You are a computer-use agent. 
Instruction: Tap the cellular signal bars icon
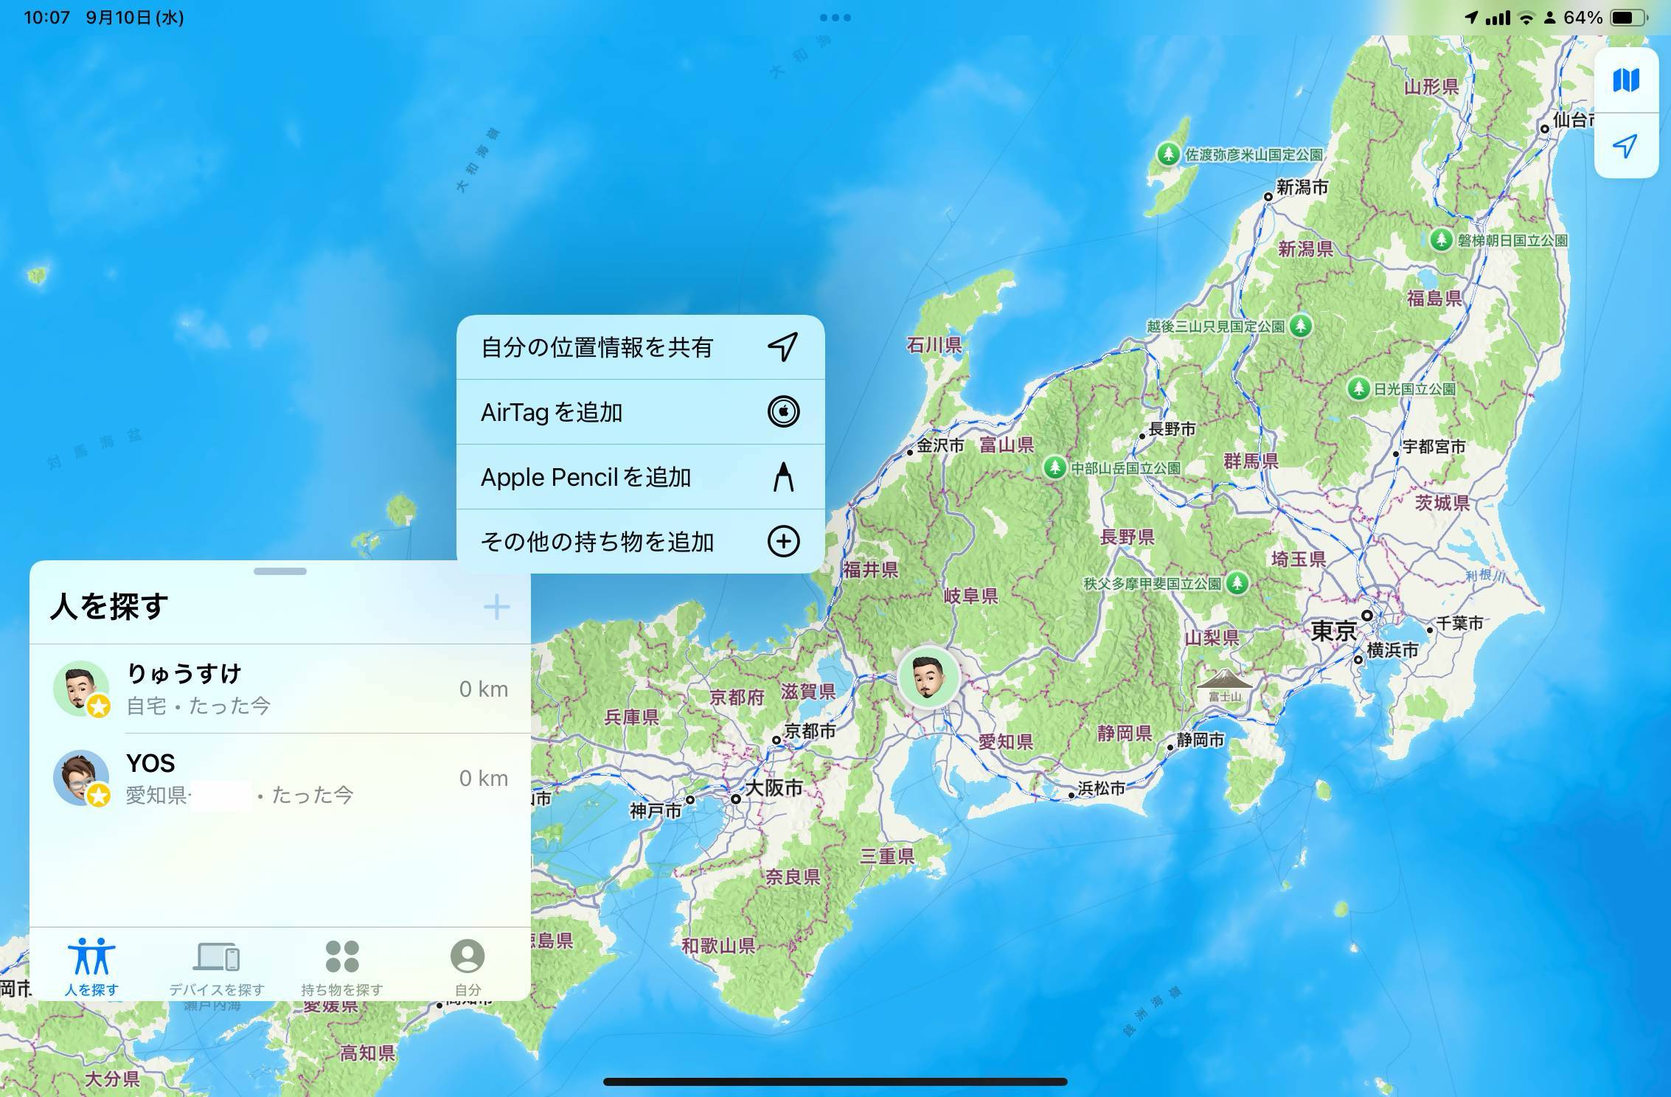(1498, 17)
